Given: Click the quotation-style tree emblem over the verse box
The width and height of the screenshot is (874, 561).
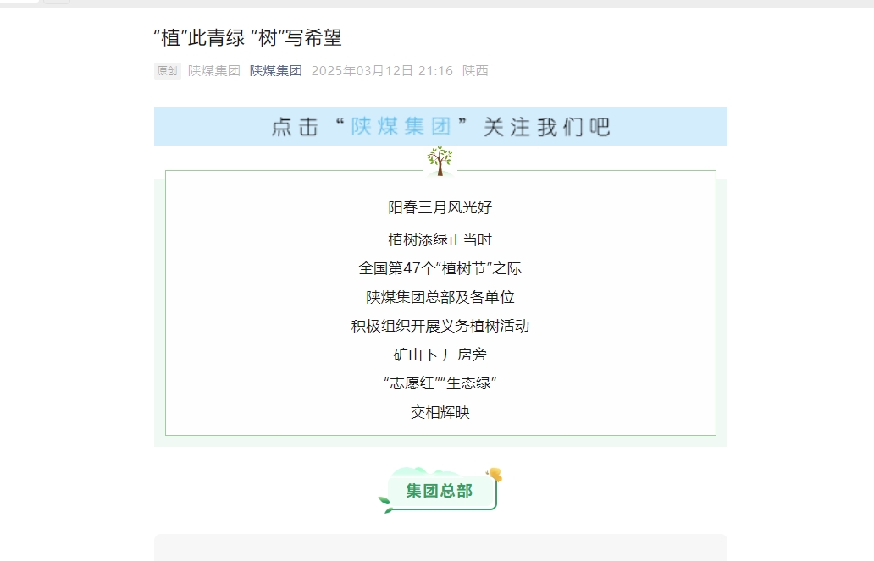Looking at the screenshot, I should click(x=439, y=159).
